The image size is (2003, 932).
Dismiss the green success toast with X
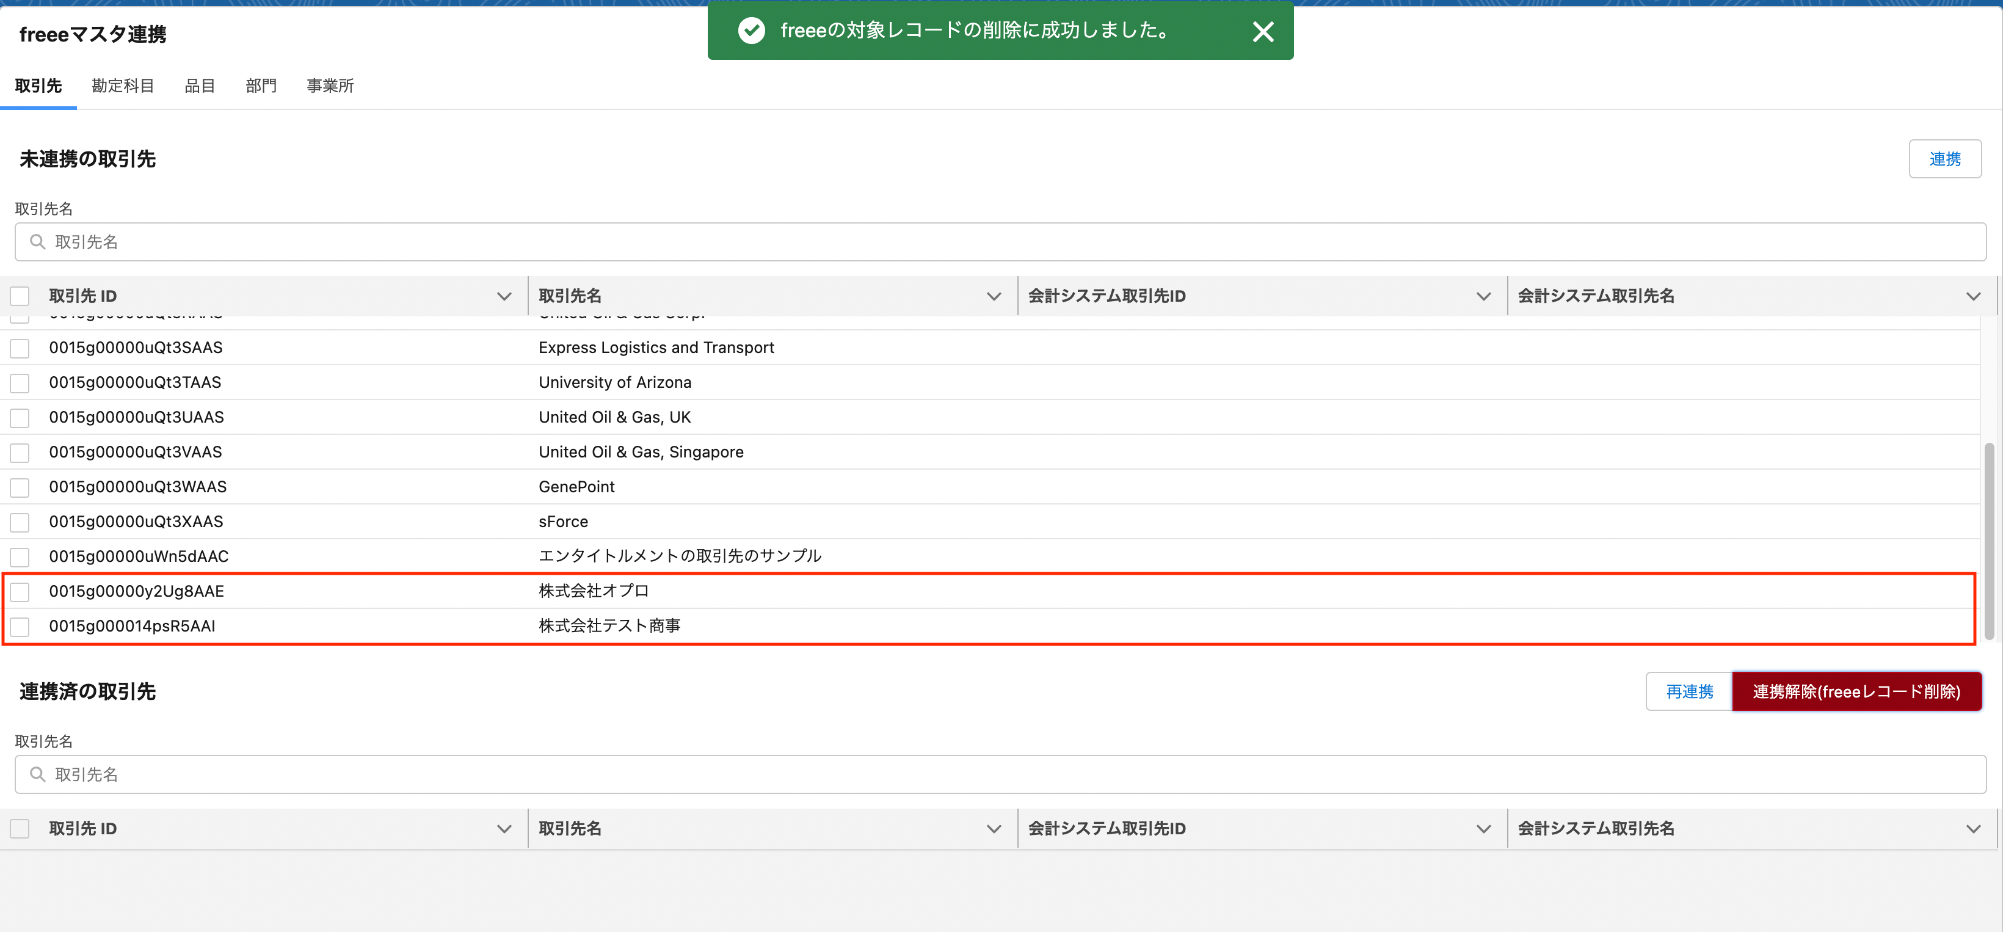(1263, 31)
